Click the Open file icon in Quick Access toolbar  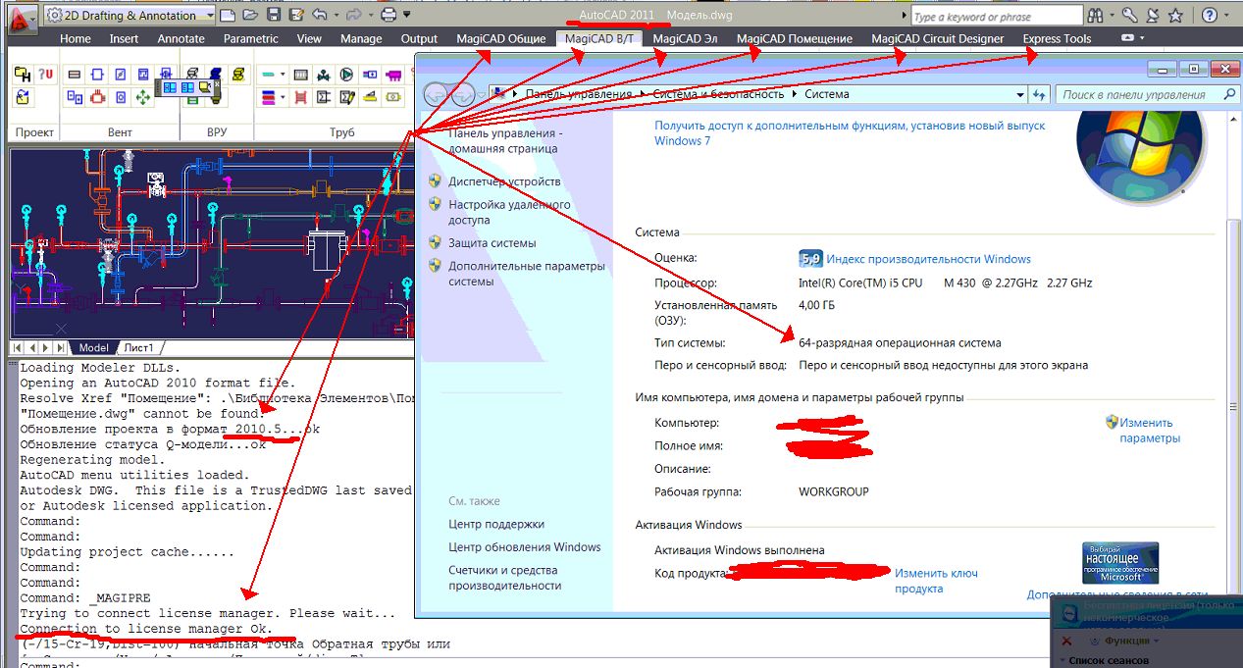[250, 16]
